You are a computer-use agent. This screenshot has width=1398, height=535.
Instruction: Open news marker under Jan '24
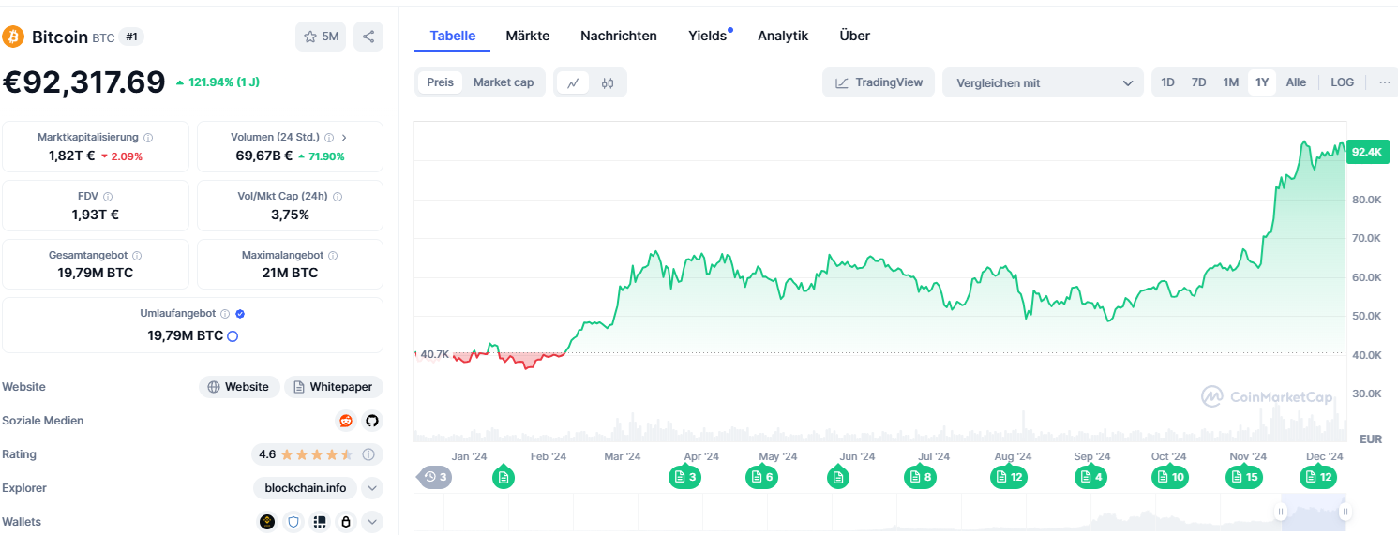click(x=504, y=478)
